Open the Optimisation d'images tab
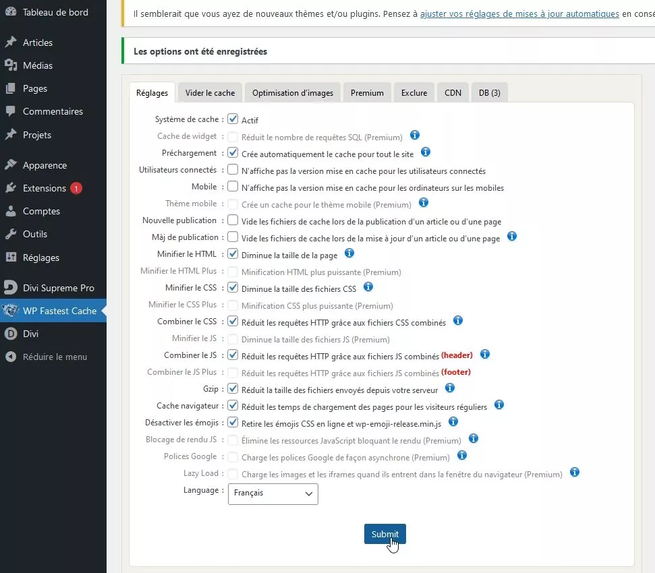Viewport: 655px width, 573px height. (x=293, y=92)
